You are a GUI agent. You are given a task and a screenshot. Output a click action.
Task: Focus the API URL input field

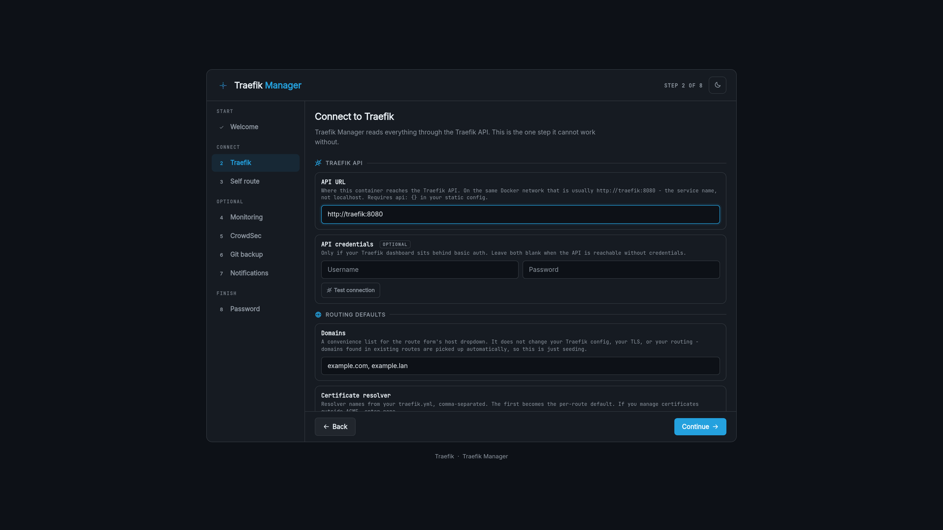[520, 214]
